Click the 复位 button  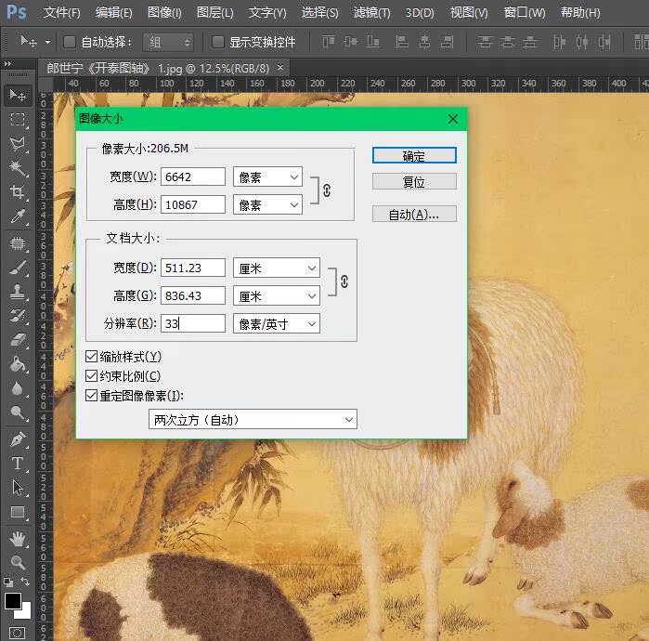coord(414,181)
